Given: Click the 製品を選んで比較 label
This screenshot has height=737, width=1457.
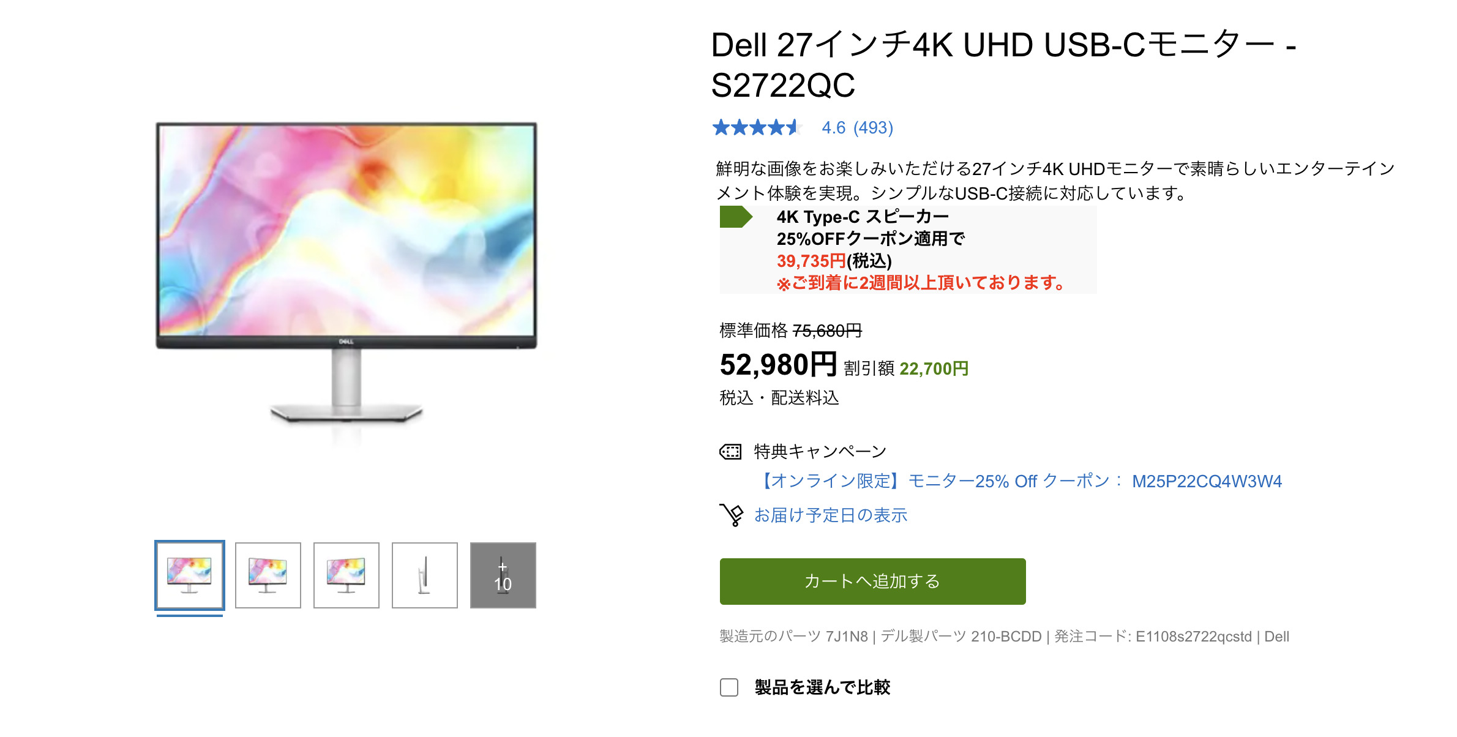Looking at the screenshot, I should click(x=822, y=687).
